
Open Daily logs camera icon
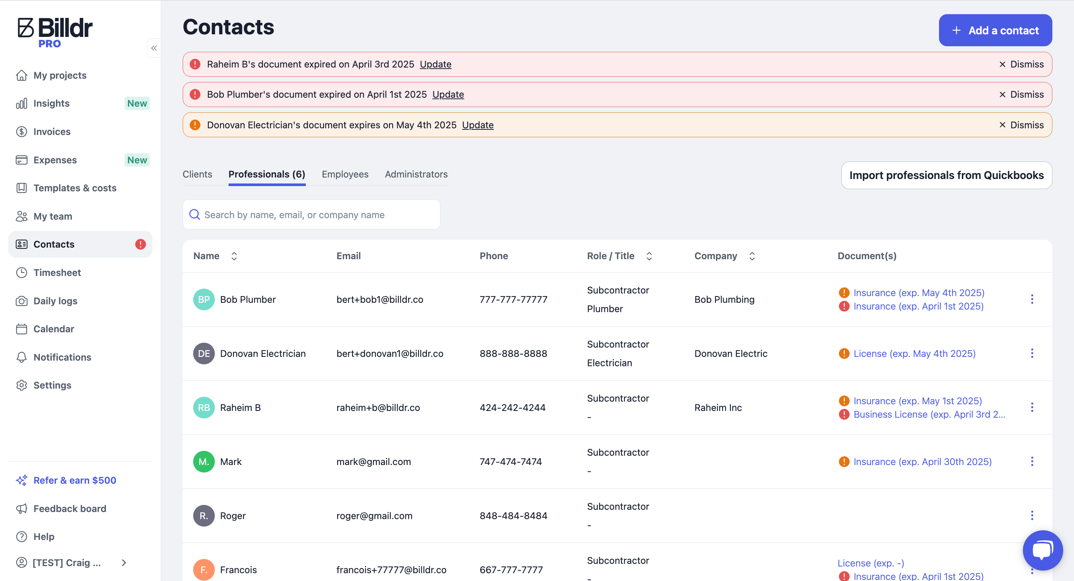pos(22,301)
